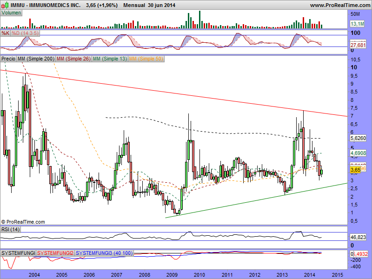Click the red SYSTEMFUNGI2 label
Viewport: 372px width, 279px height.
55,253
